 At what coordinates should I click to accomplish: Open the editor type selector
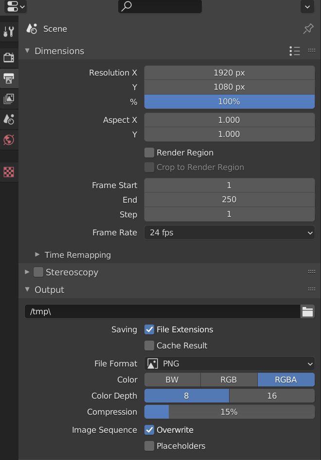pos(15,6)
